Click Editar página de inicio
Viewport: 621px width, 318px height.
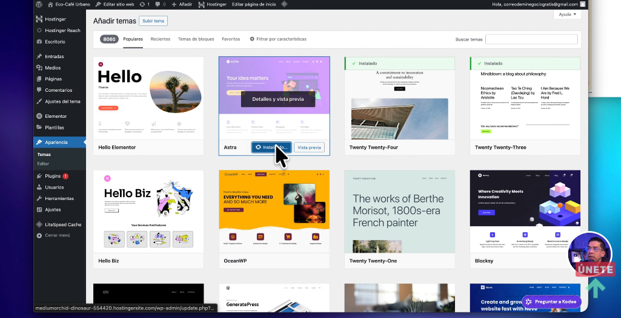(x=254, y=4)
